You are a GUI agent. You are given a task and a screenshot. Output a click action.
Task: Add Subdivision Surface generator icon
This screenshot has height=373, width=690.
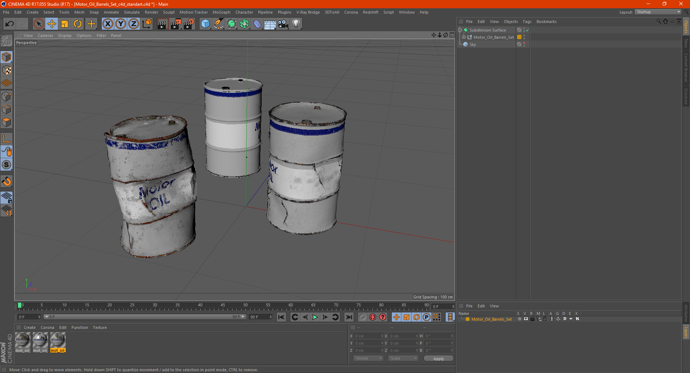coord(231,24)
